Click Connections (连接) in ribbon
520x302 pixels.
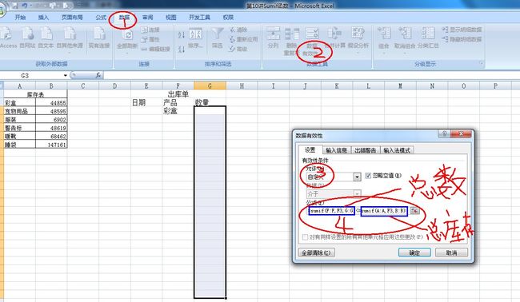click(x=150, y=30)
